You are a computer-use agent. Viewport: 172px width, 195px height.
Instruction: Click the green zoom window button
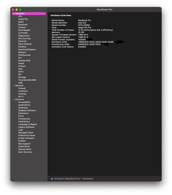click(20, 10)
